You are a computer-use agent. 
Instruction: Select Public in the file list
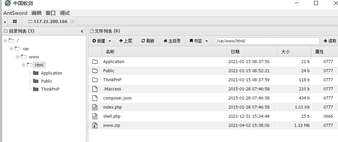(x=109, y=71)
